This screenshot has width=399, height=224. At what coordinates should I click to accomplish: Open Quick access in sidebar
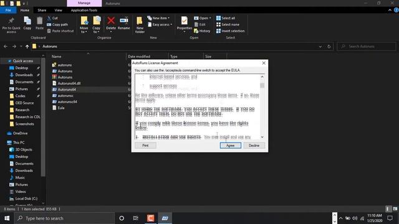click(23, 61)
